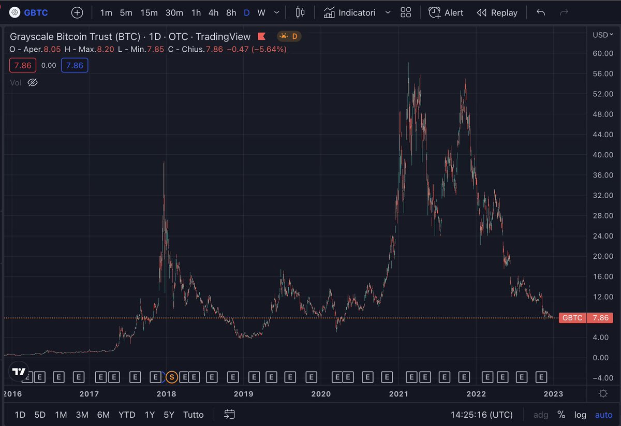The width and height of the screenshot is (621, 426).
Task: Click the undo arrow
Action: (541, 12)
